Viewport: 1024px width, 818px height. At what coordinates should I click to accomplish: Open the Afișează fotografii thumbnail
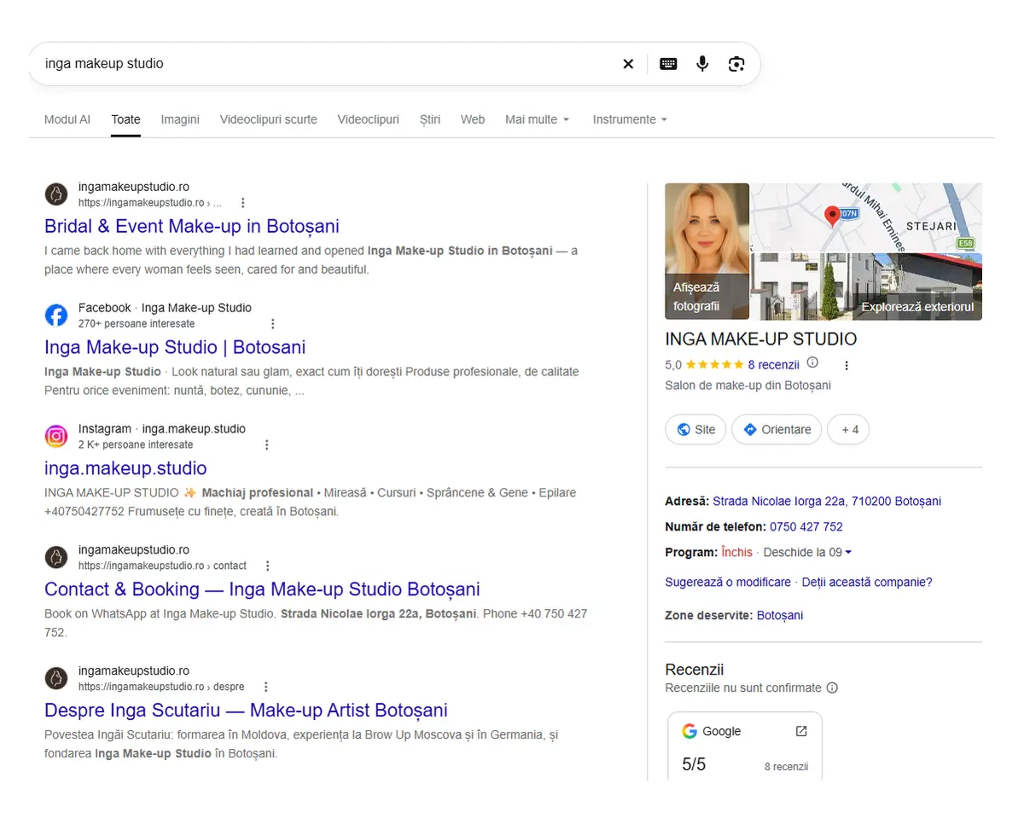point(707,252)
